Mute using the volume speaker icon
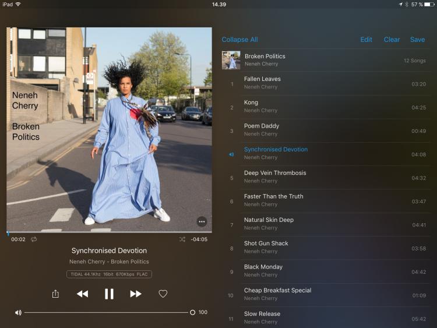437x328 pixels. (18, 312)
